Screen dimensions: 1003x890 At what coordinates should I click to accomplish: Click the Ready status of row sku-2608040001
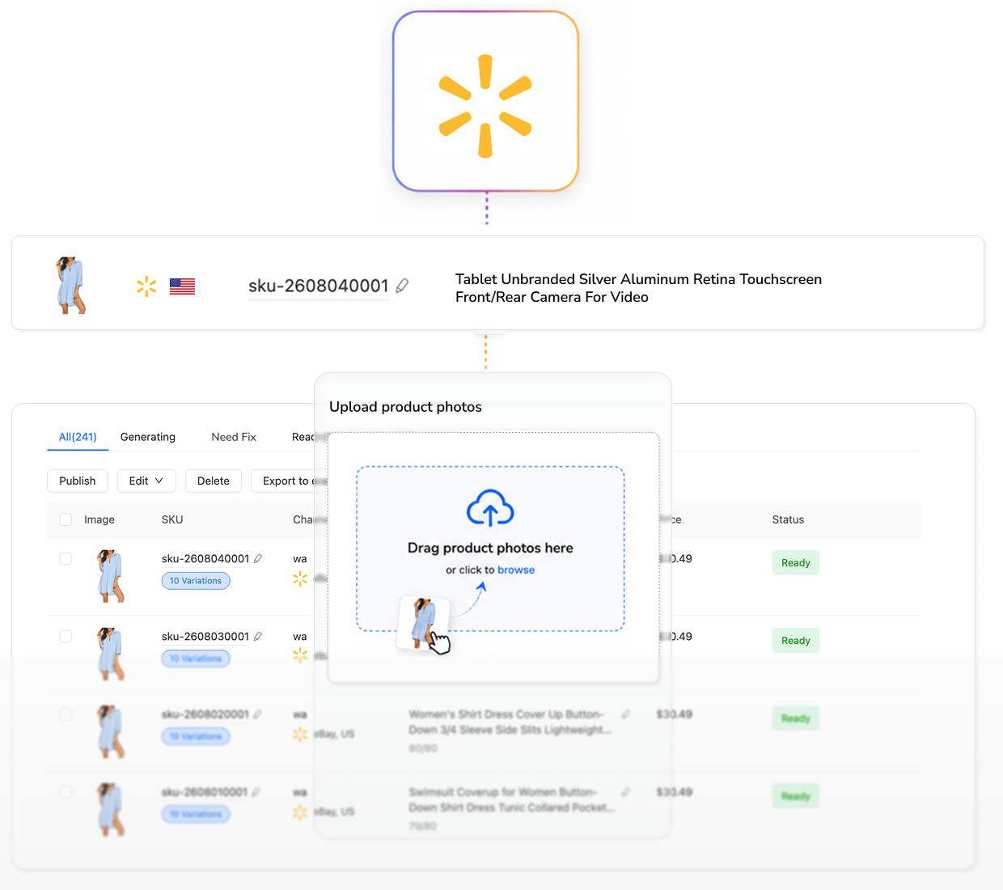796,563
